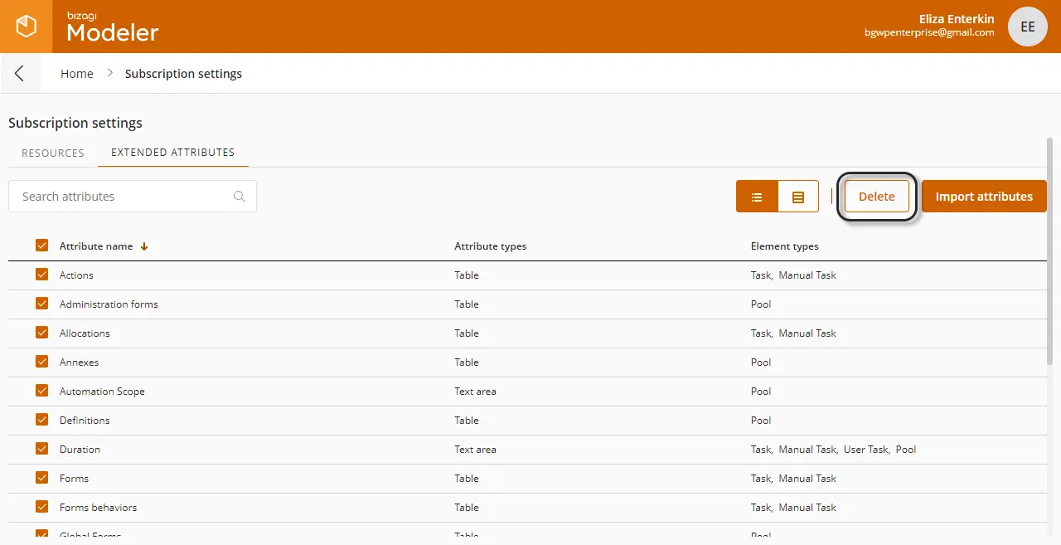Uncheck the Actions attribute checkbox
This screenshot has width=1061, height=545.
pos(42,275)
